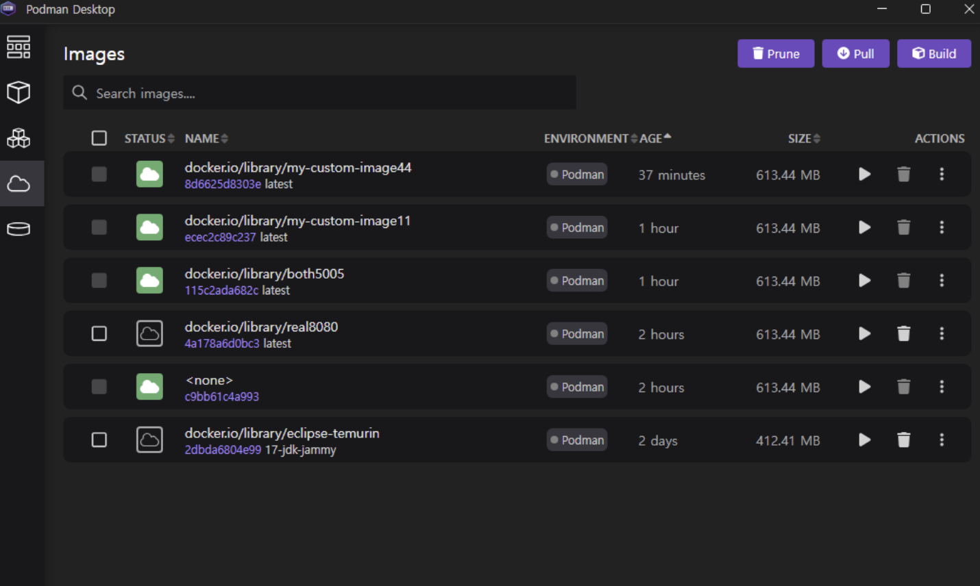Open the Containers cube sidebar icon
Screen dimensions: 980x586
[x=19, y=92]
